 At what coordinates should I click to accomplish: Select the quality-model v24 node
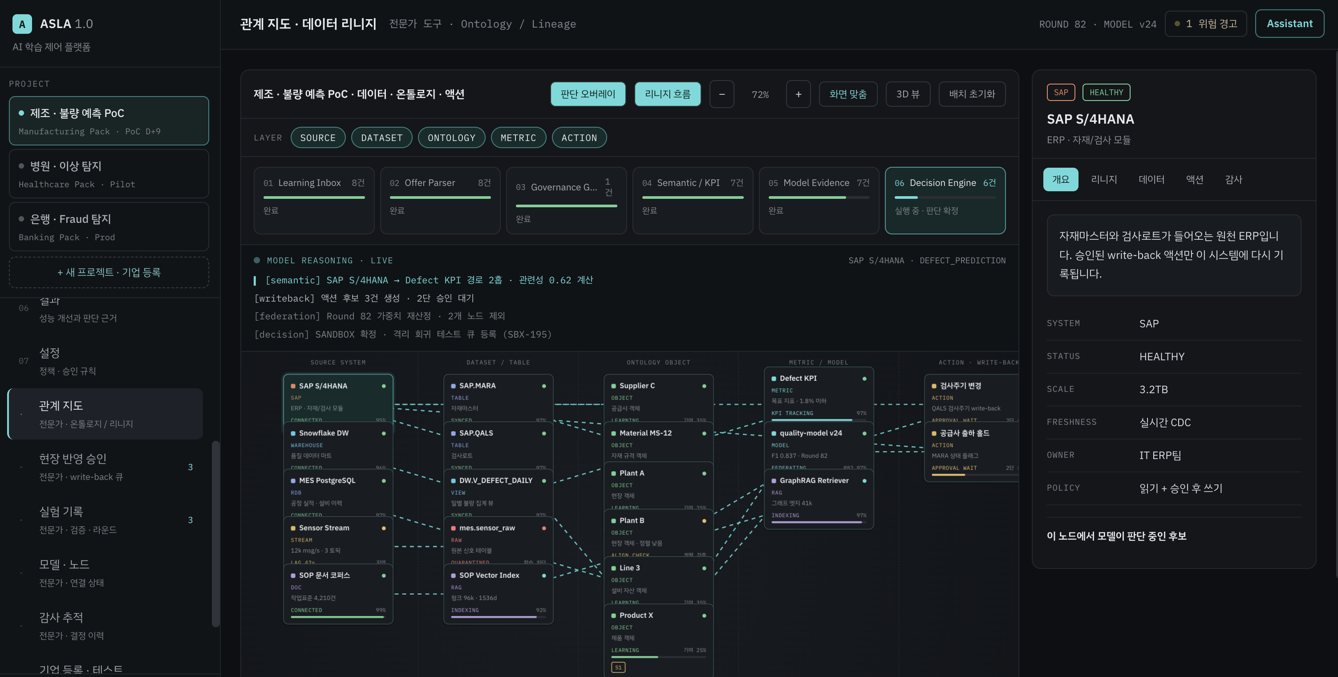[819, 445]
